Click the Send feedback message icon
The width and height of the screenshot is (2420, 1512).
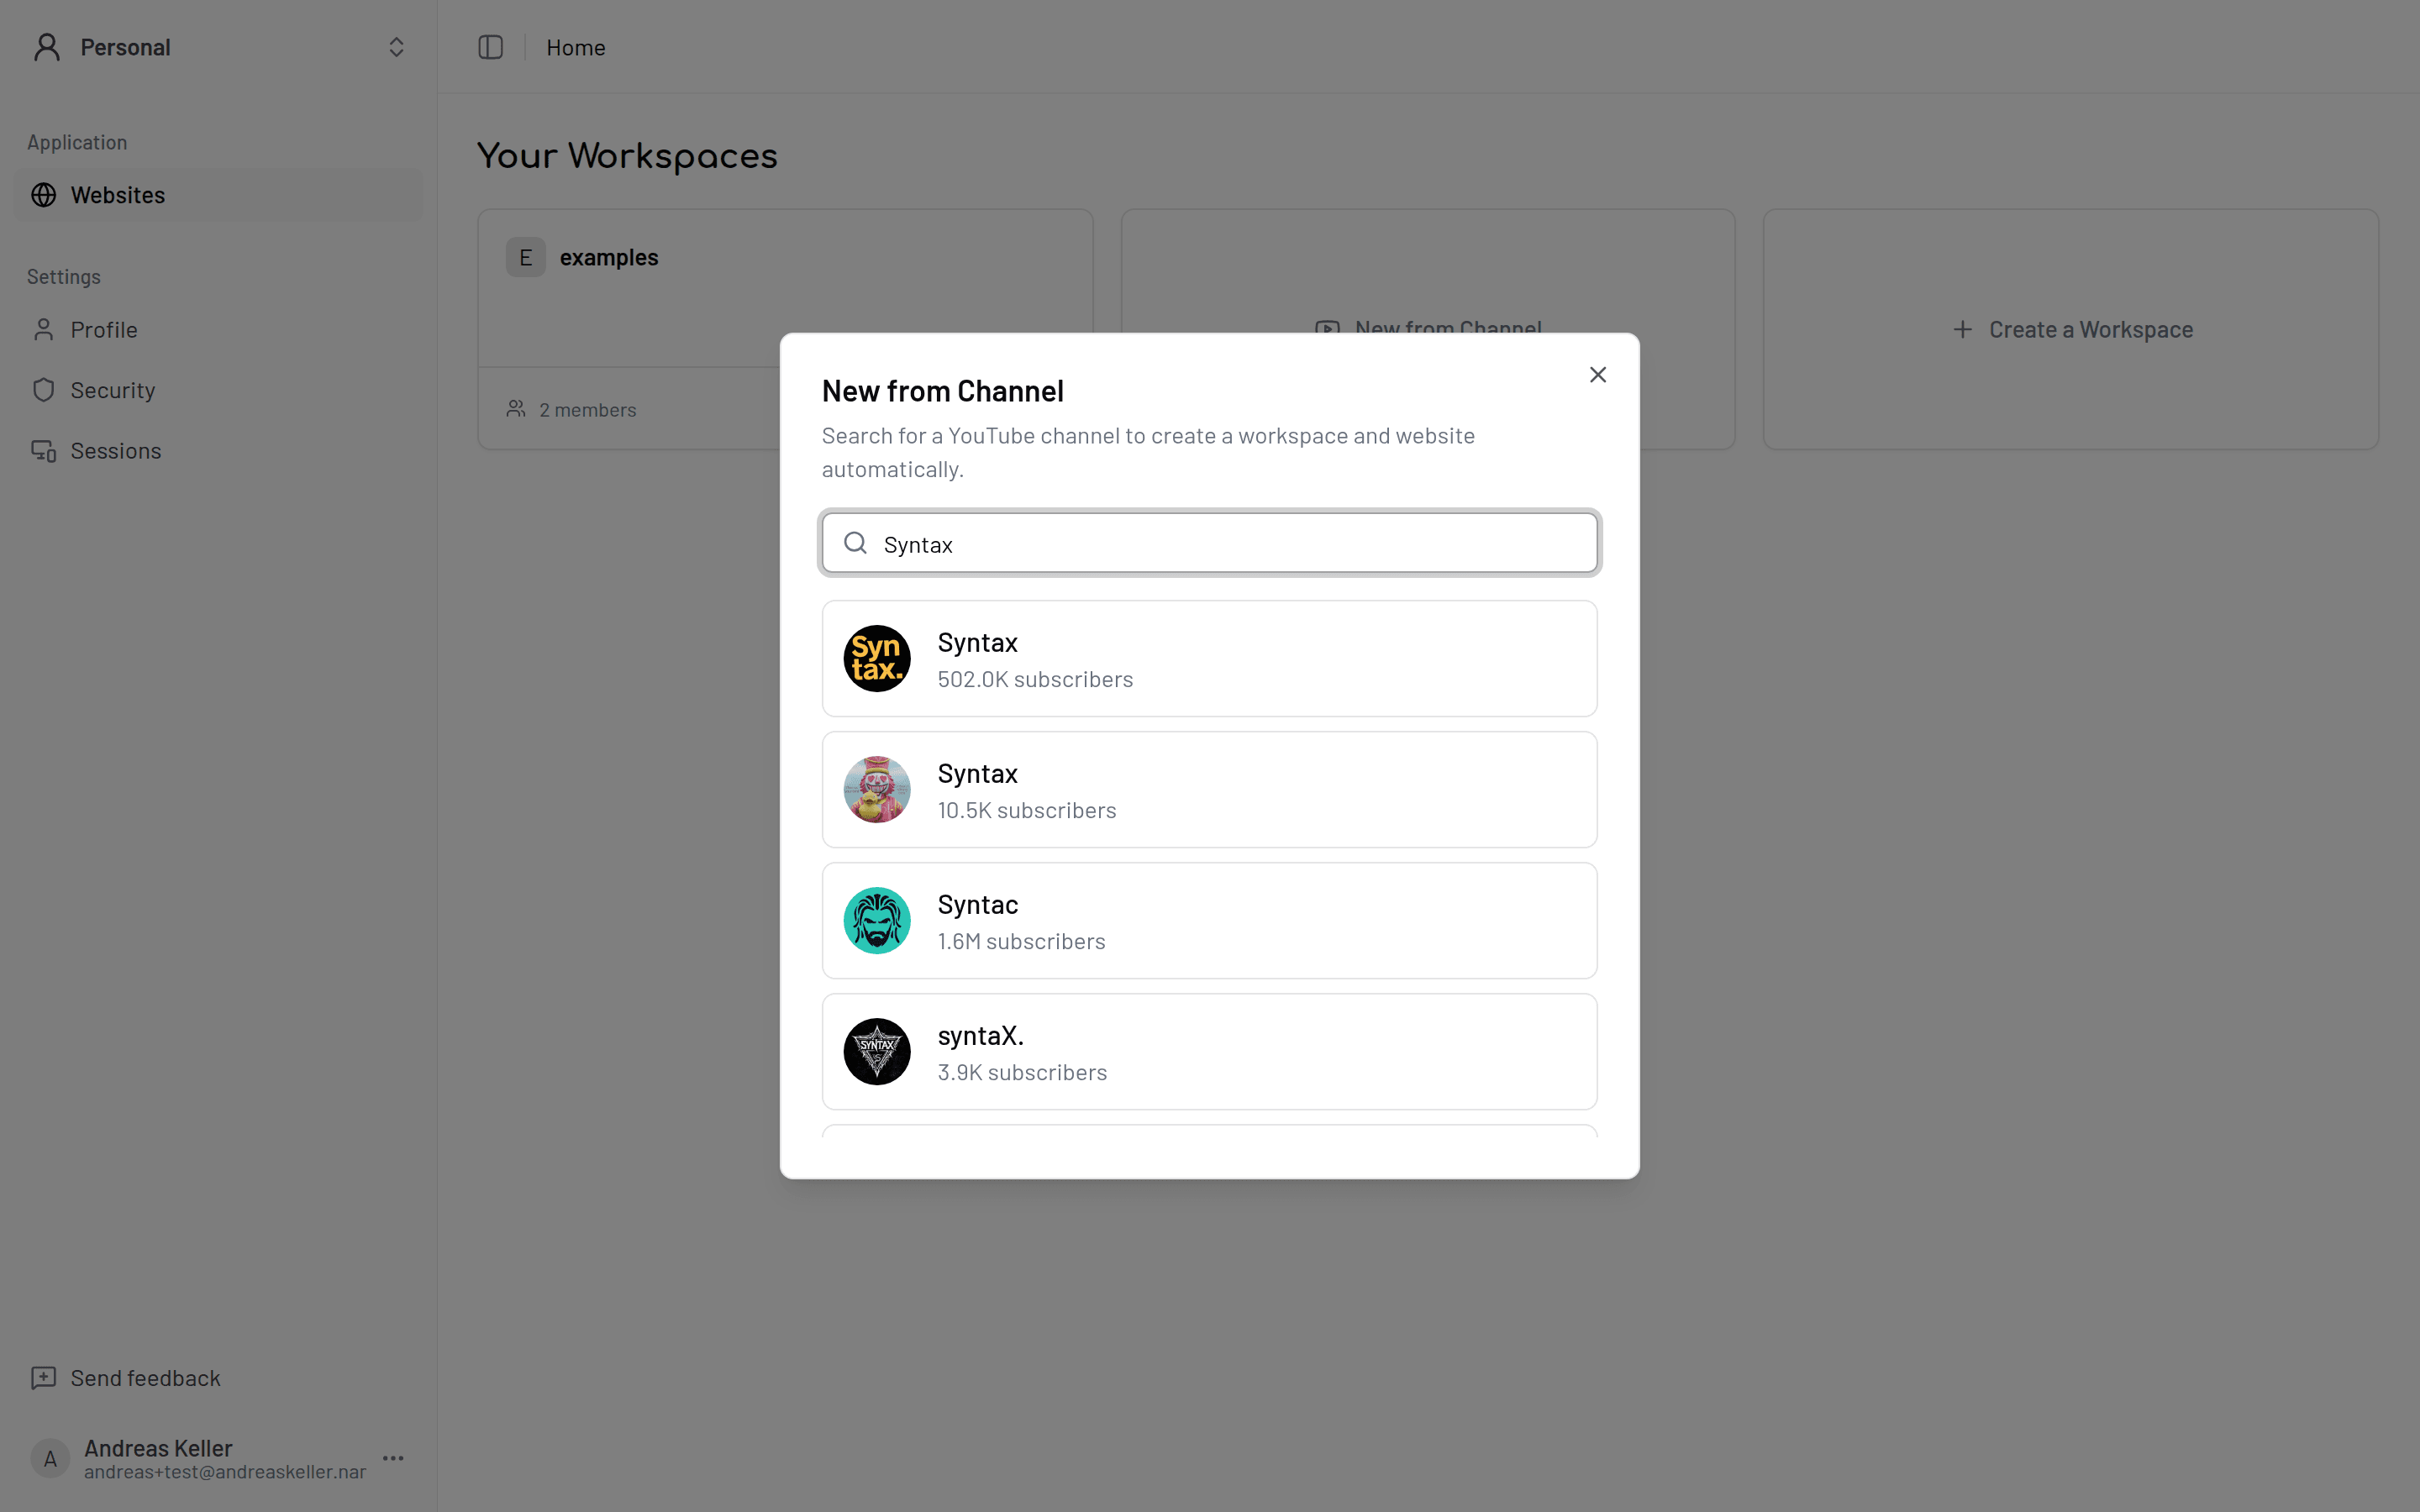43,1378
